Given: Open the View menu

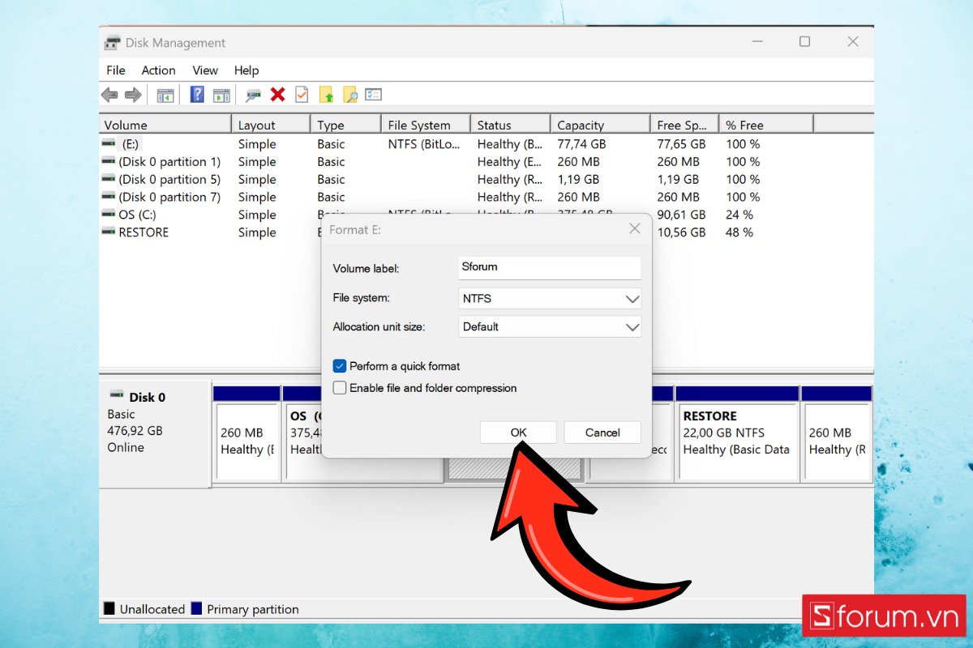Looking at the screenshot, I should 204,70.
